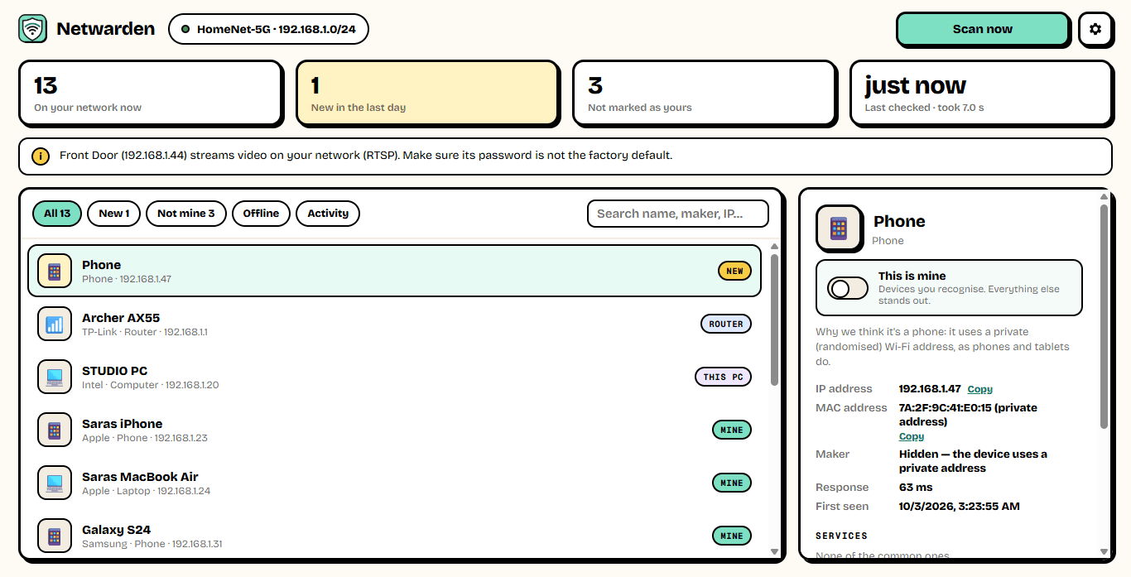
Task: Click the search name, maker, IP field
Action: (678, 214)
